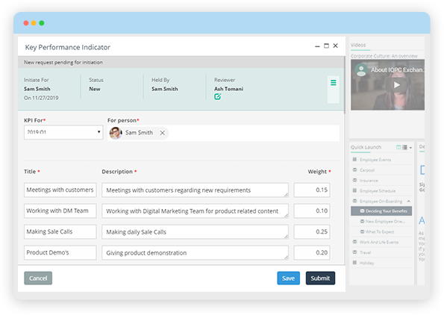
Task: Switch Quick Launch to list view icon
Action: [x=404, y=147]
